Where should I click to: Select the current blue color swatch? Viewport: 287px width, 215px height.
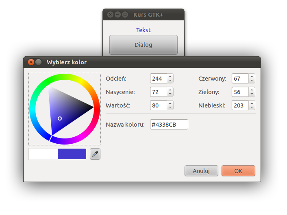72,154
